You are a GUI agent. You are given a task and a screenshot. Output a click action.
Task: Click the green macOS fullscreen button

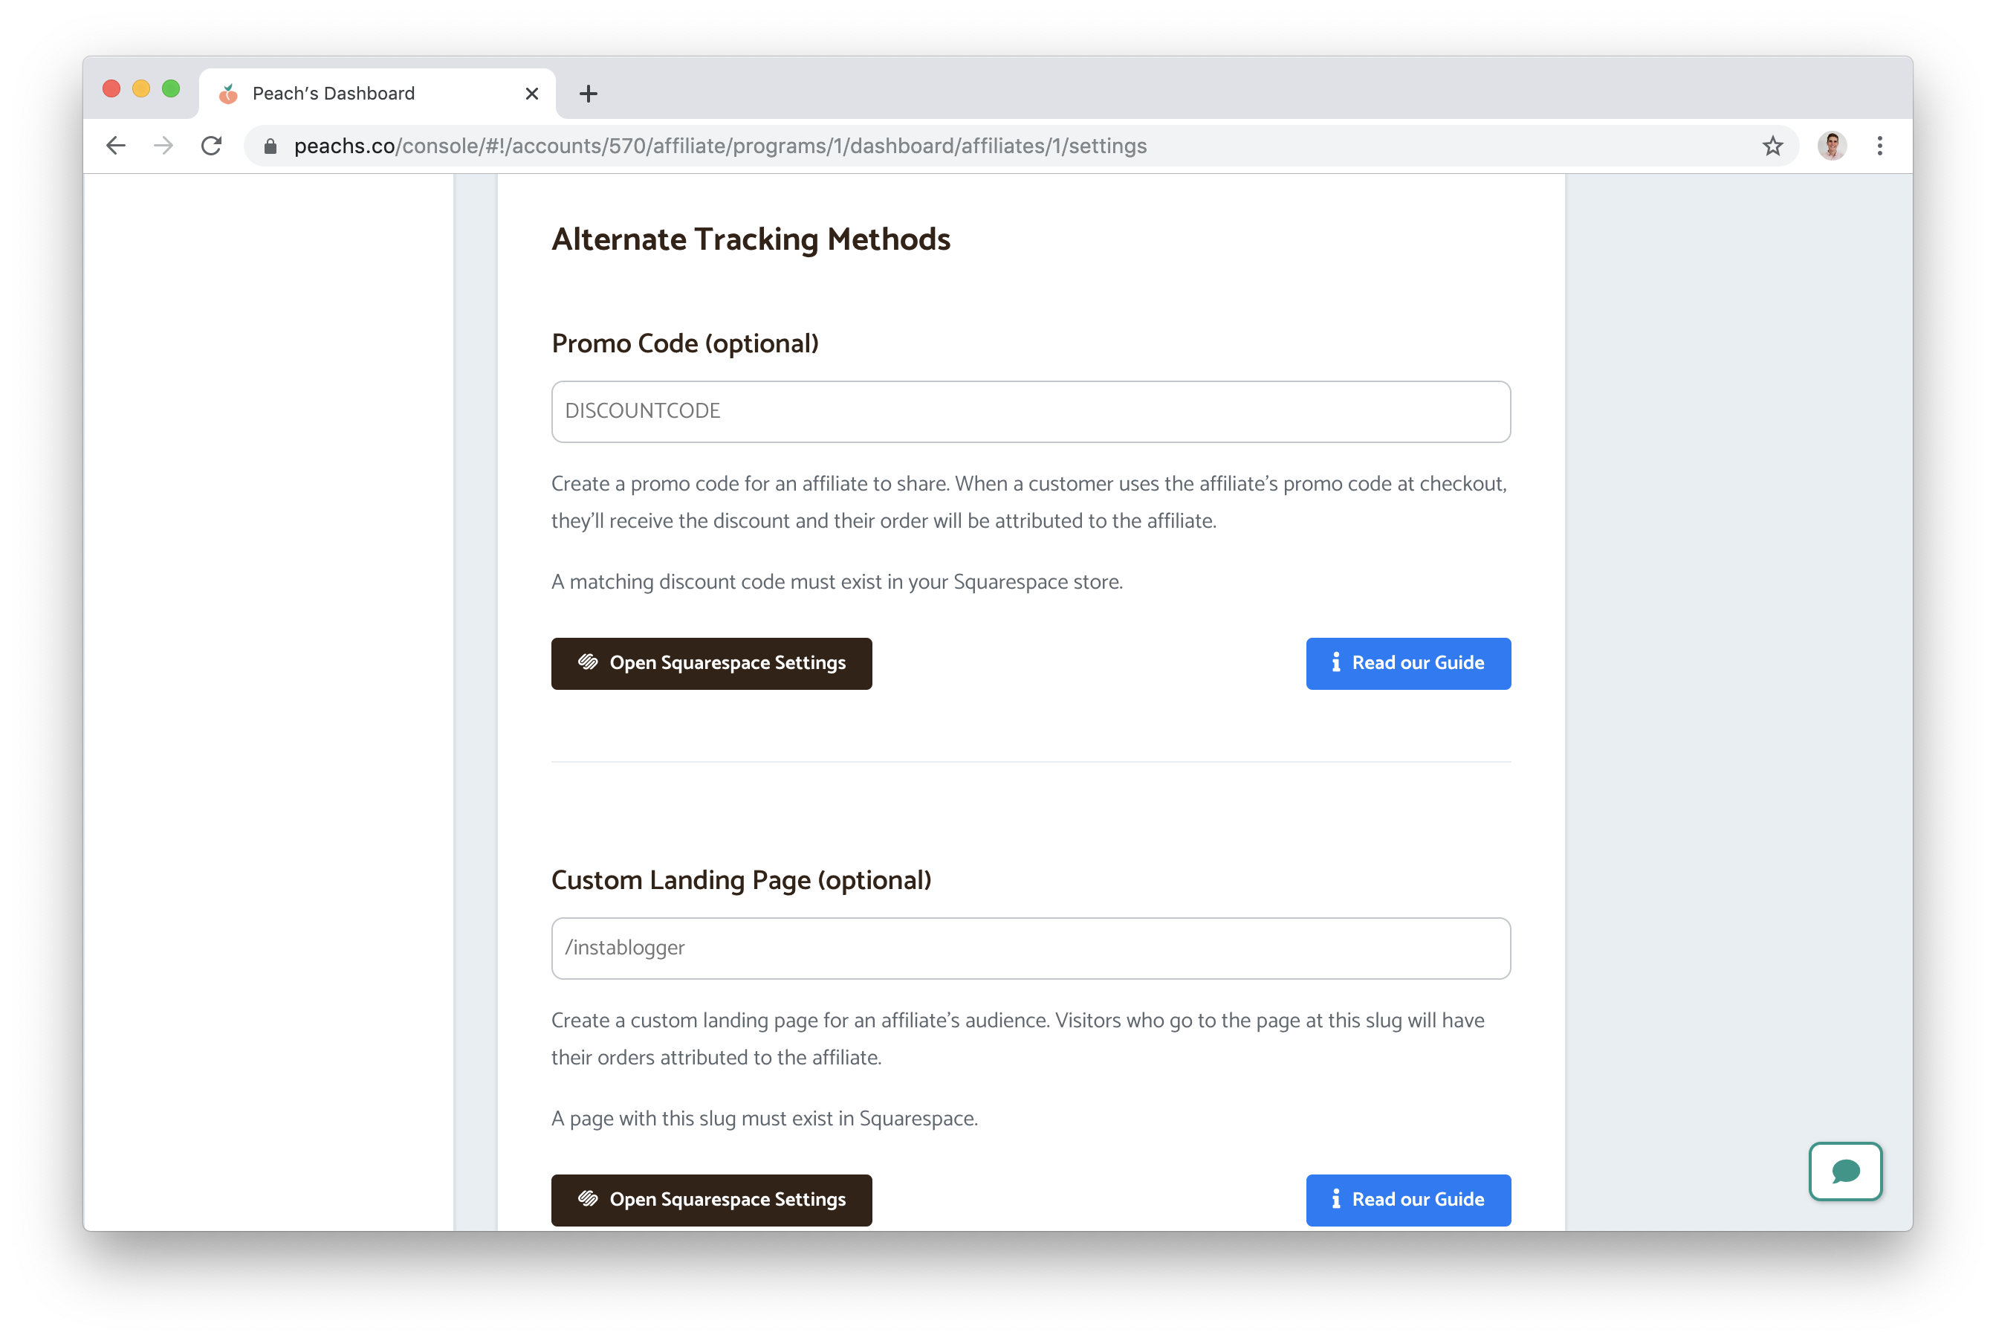[171, 89]
